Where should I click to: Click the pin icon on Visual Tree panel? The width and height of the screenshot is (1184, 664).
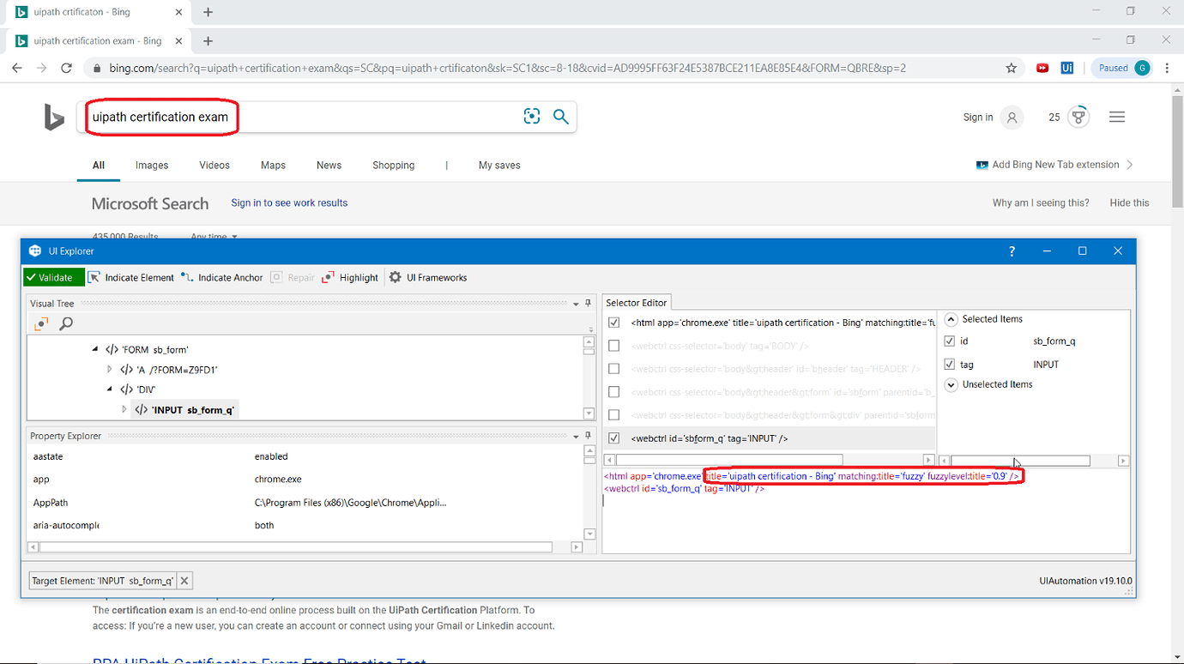587,303
